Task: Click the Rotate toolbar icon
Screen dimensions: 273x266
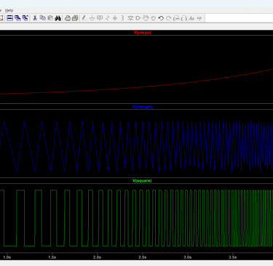Action: pos(176,18)
